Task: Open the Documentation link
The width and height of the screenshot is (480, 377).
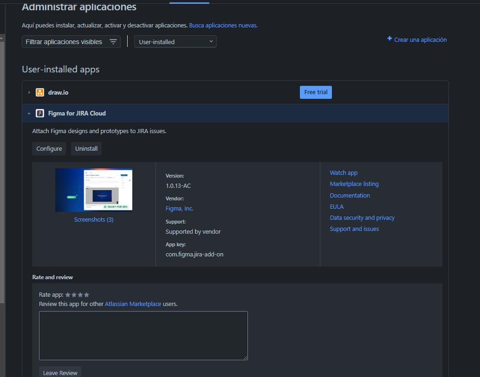Action: (x=350, y=195)
